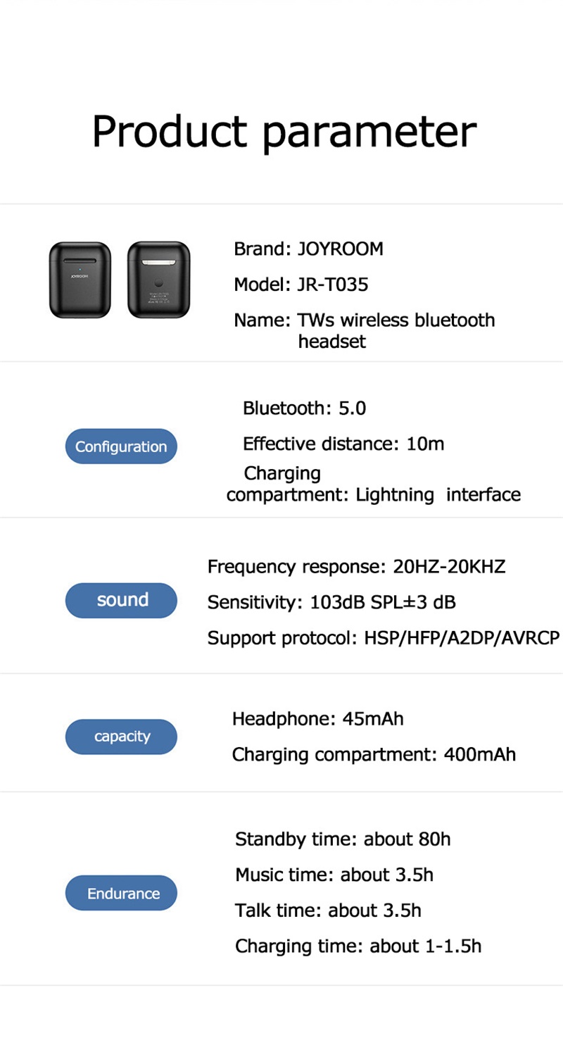
Task: Click the Charging compartment: 400mAh text
Action: pyautogui.click(x=374, y=755)
